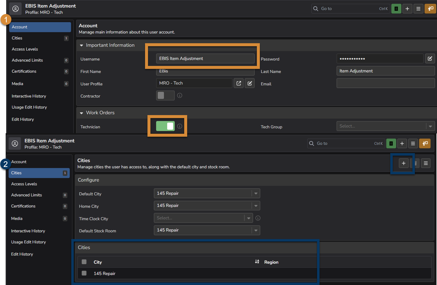Click the Go to search box in top header

tap(351, 9)
